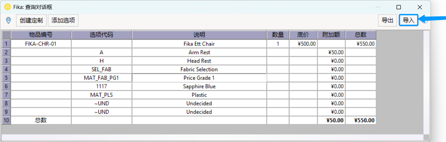Click the table's vertical scrollbar

click(x=426, y=82)
